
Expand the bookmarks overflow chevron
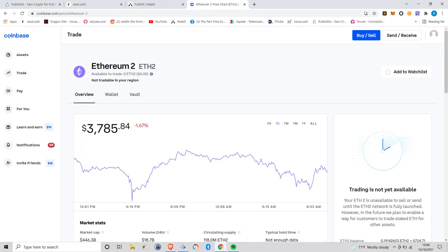coord(416,22)
